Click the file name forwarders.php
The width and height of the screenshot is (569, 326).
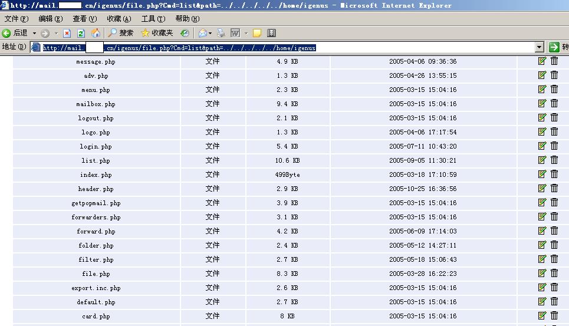click(x=96, y=217)
